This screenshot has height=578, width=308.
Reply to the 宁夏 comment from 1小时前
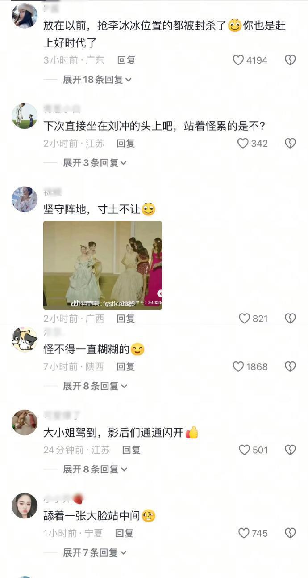(125, 533)
